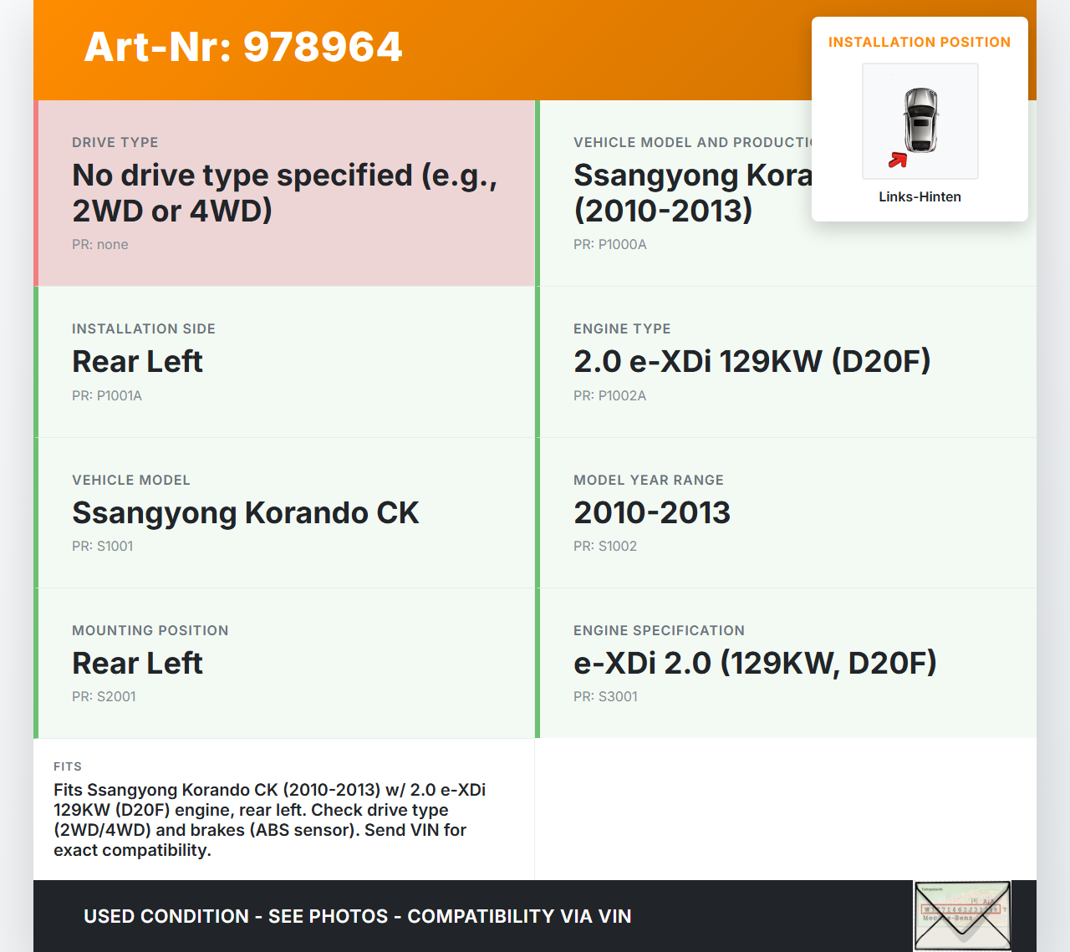Screen dimensions: 1070x952
Task: Click the PR: none label
Action: pyautogui.click(x=100, y=244)
